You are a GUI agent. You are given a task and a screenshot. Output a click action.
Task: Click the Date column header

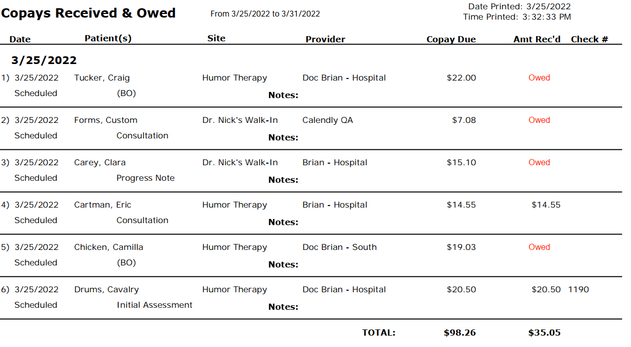coord(20,39)
